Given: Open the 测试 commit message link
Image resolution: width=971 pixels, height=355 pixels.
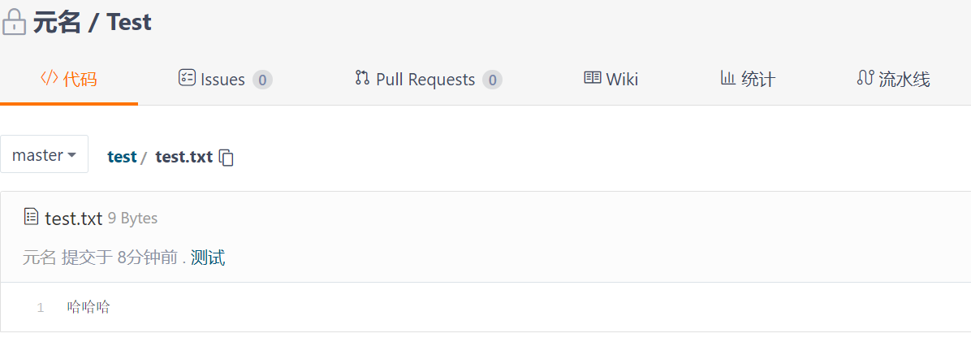Looking at the screenshot, I should click(208, 258).
